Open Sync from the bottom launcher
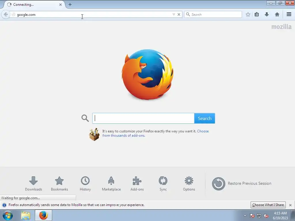Viewport: 295px width, 221px height. point(163,184)
